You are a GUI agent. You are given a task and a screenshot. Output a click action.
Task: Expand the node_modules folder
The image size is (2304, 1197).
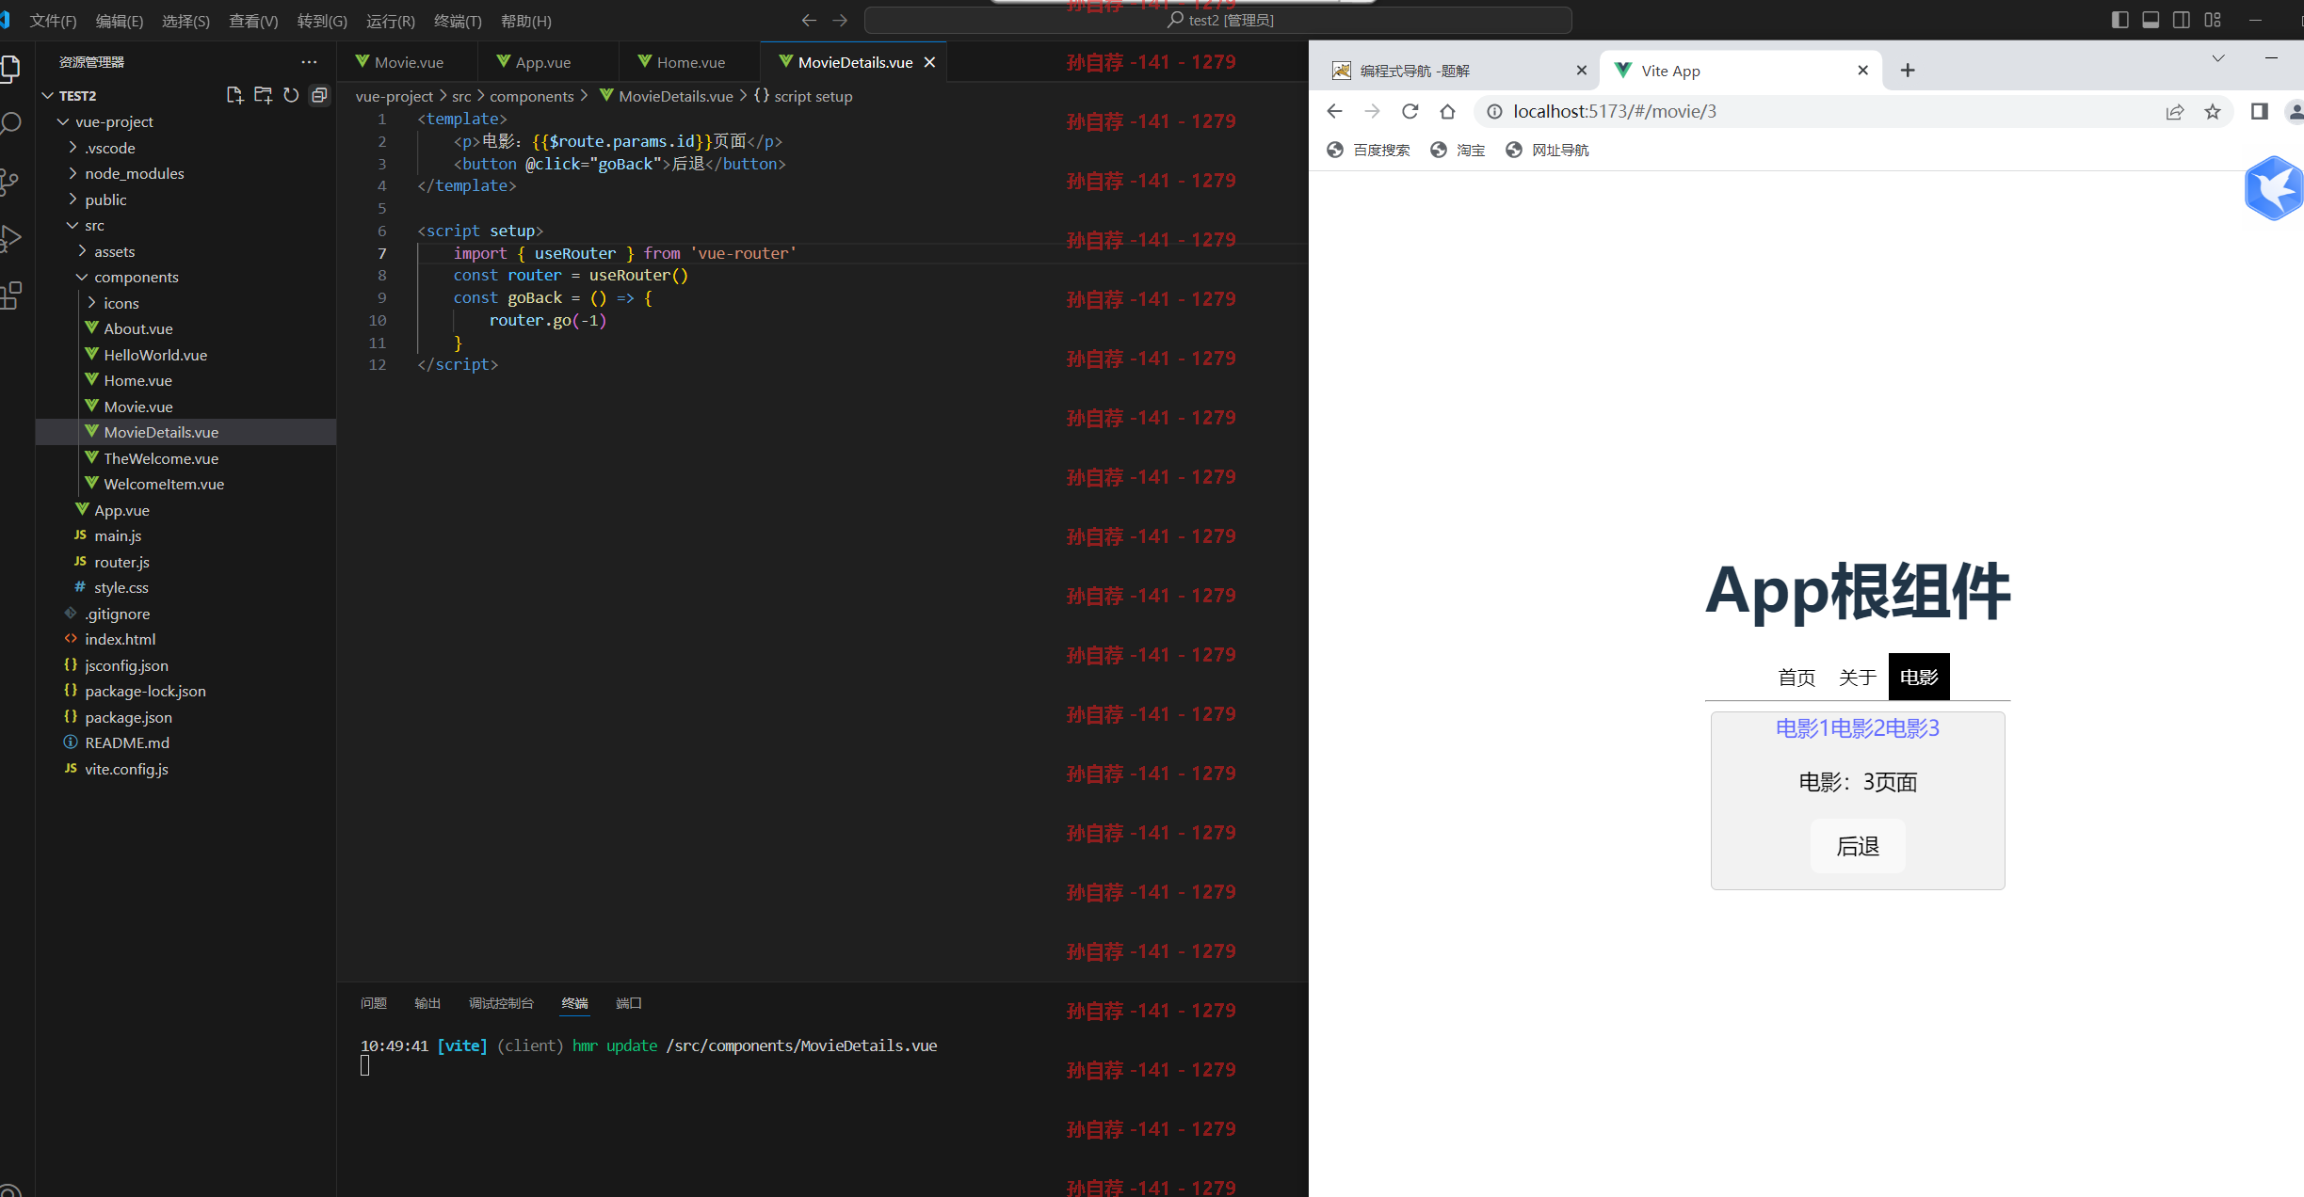tap(73, 173)
